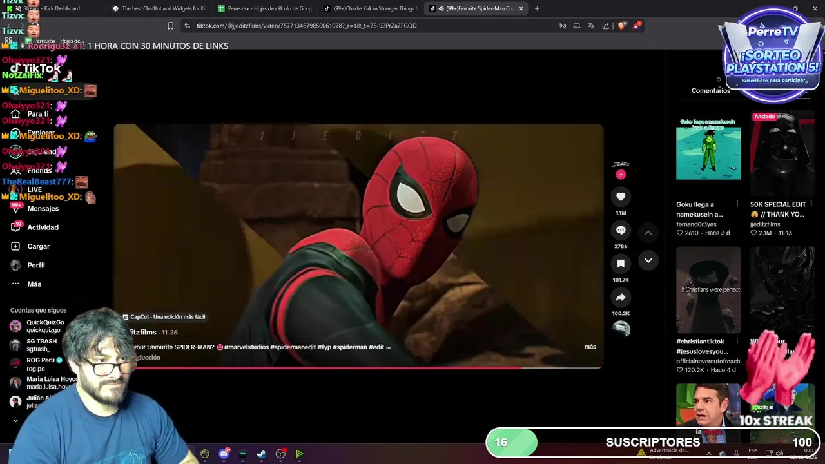Expand video description with 'más'
Viewport: 825px width, 464px height.
click(x=590, y=347)
